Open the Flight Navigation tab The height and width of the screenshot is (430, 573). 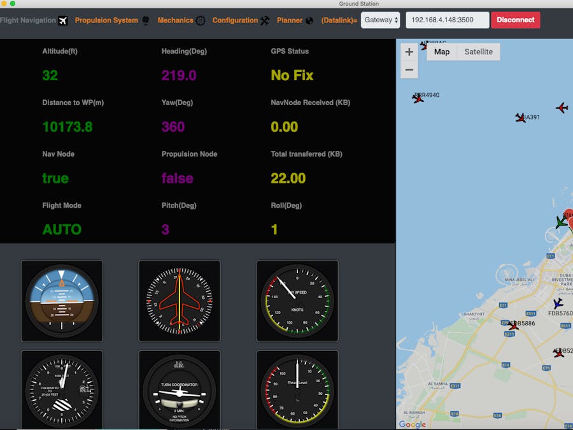pyautogui.click(x=28, y=20)
